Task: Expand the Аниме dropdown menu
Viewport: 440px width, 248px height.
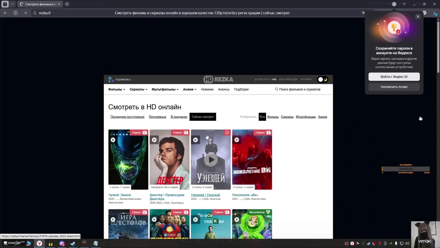Action: tap(189, 89)
